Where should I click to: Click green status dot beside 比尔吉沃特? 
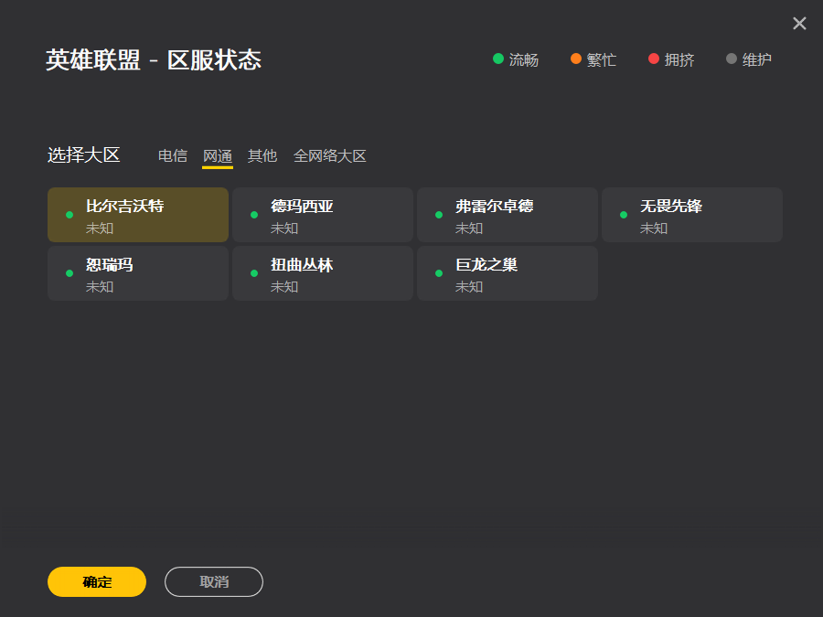tap(69, 215)
